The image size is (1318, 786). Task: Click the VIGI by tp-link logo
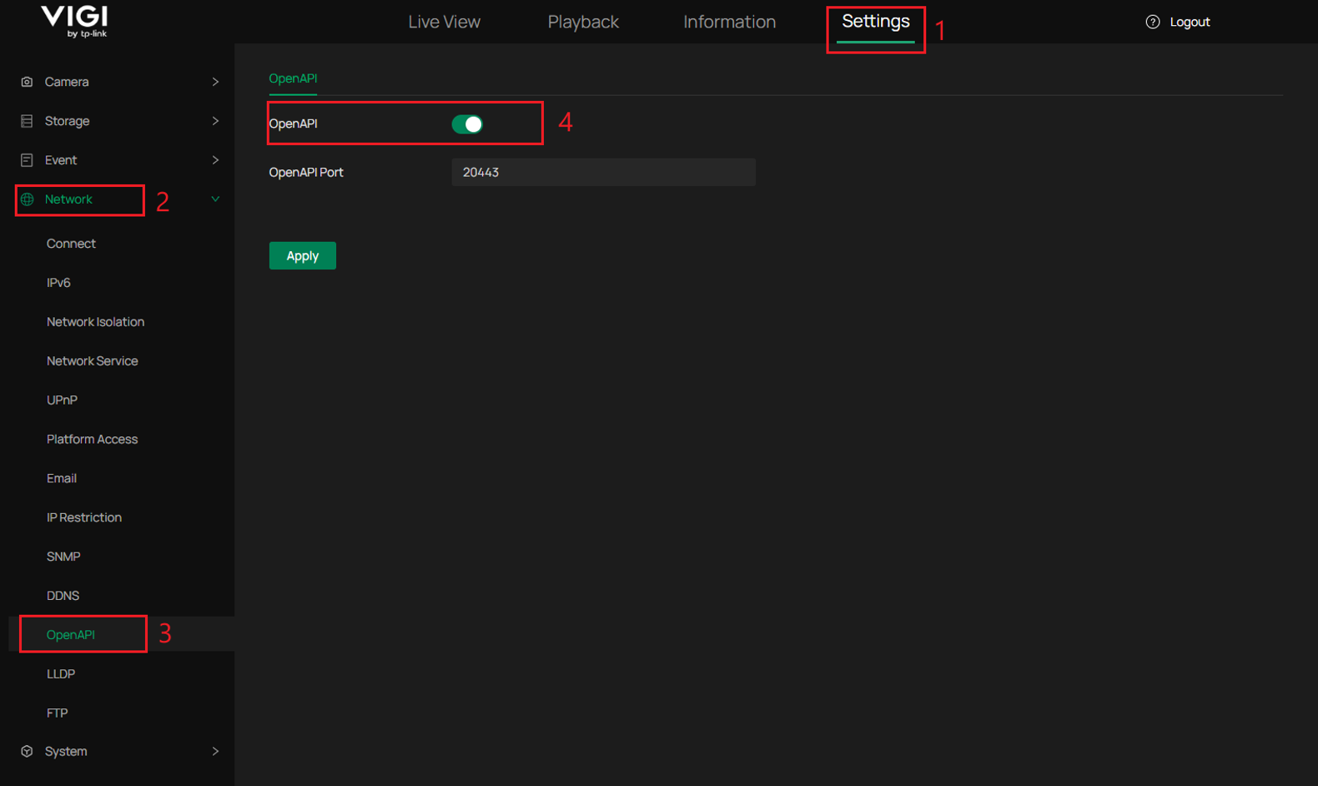(74, 21)
